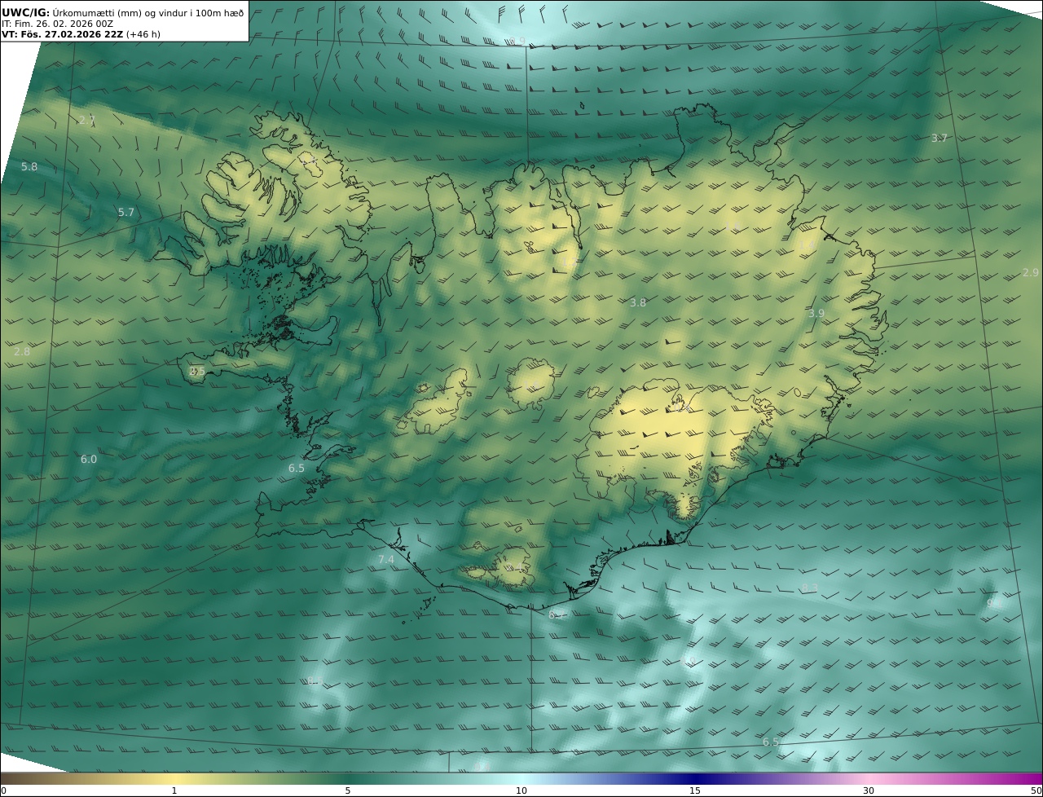Pick the colorbar tick labeled 10
1043x797 pixels.
tap(521, 790)
